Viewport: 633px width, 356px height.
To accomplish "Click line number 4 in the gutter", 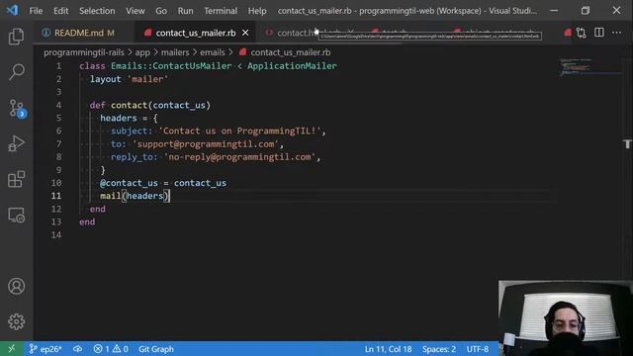I will point(58,105).
